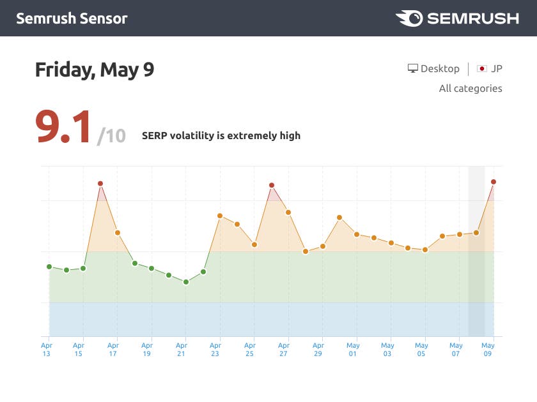Select the Apr 30 orange data point
Viewport: 537px width, 402px height.
339,218
